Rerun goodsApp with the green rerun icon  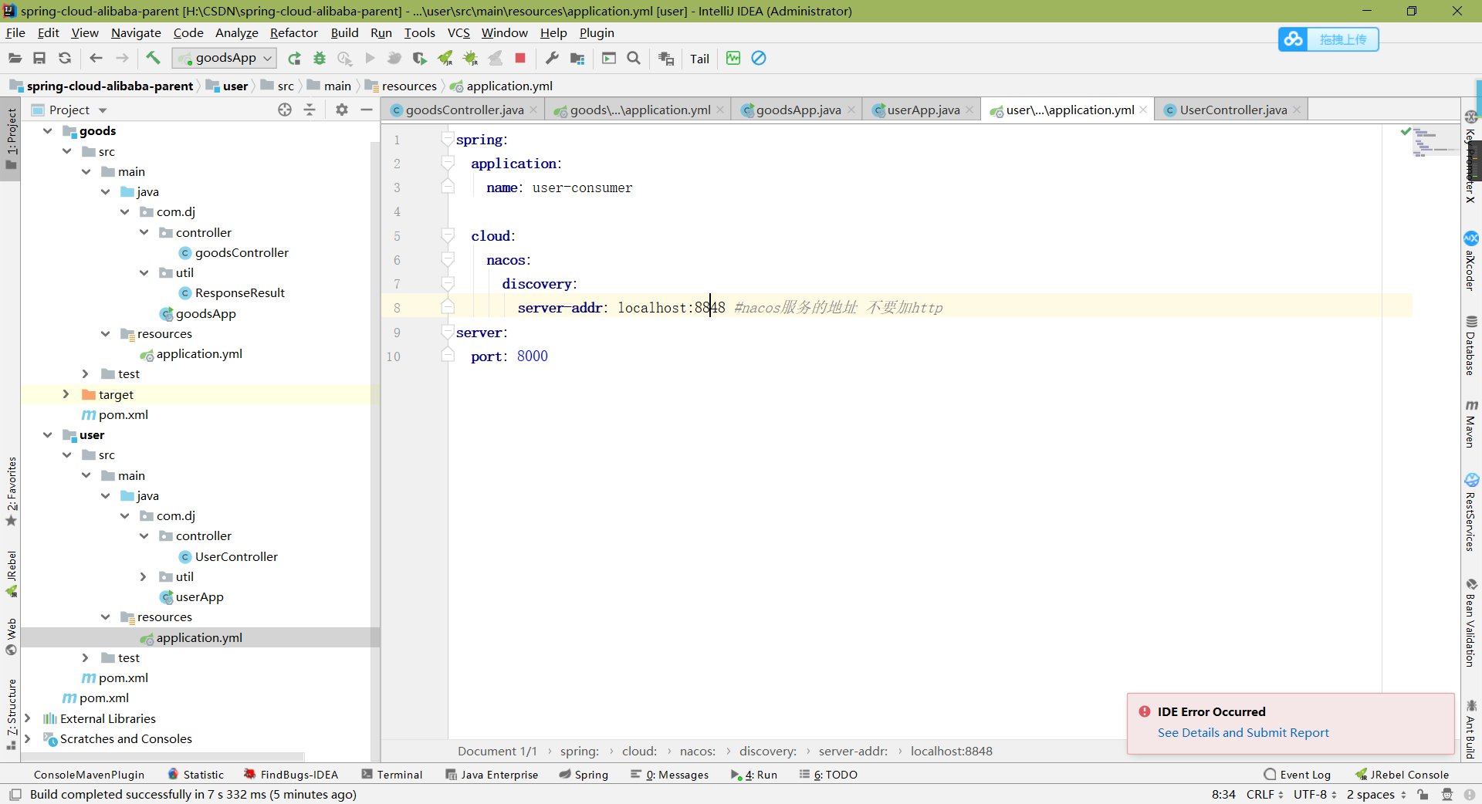(x=294, y=58)
